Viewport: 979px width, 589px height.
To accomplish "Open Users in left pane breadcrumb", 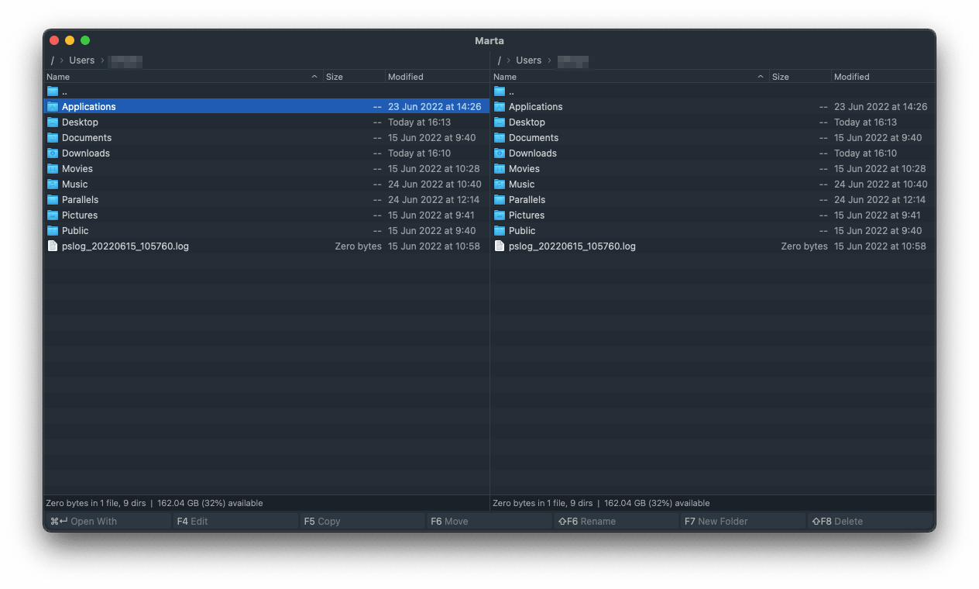I will 82,60.
